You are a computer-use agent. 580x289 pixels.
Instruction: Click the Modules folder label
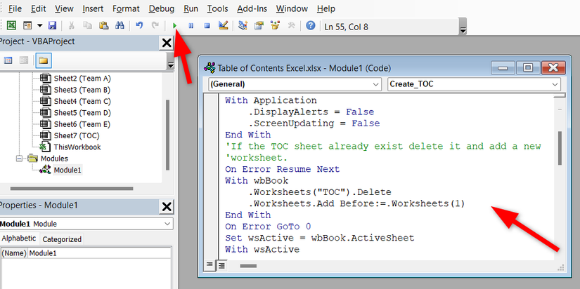point(54,159)
